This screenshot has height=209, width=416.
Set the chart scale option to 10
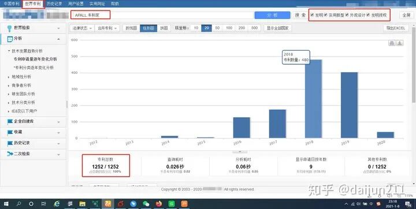(x=196, y=28)
